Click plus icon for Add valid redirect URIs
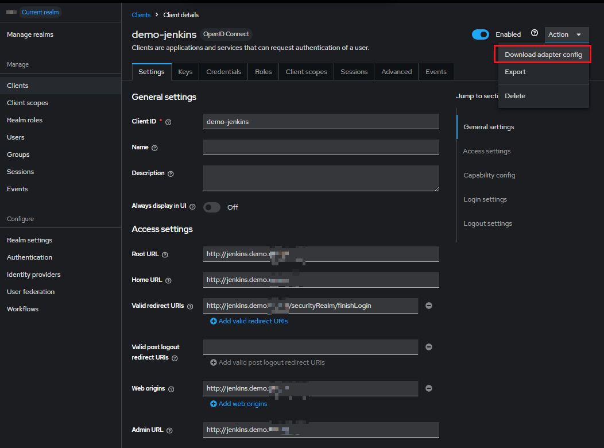The width and height of the screenshot is (604, 448). click(x=214, y=321)
